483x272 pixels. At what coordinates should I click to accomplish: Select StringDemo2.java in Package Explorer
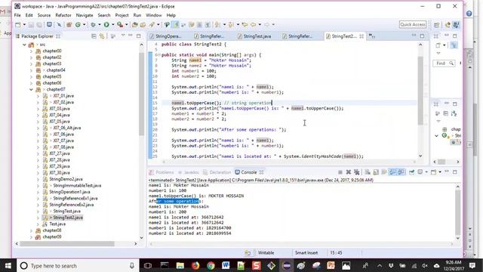(x=66, y=179)
